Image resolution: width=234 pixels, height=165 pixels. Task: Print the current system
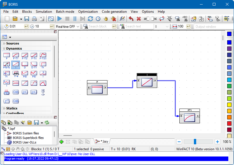(34, 19)
